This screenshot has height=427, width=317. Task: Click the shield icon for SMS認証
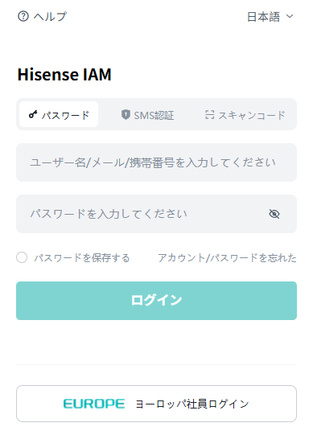coord(126,115)
